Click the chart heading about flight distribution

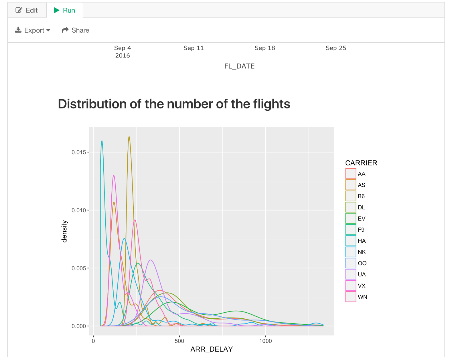click(x=174, y=104)
